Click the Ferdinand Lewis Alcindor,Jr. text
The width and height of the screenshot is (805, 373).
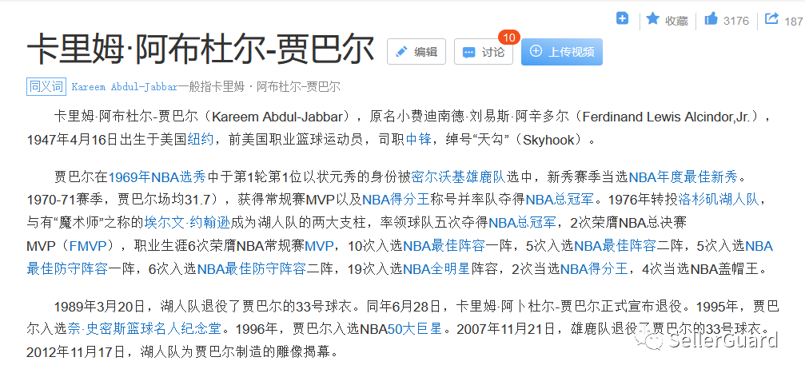(667, 117)
